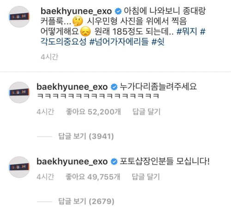Expand 답글 보기 (2679) replies
Screen dimensions: 231x211
point(86,201)
